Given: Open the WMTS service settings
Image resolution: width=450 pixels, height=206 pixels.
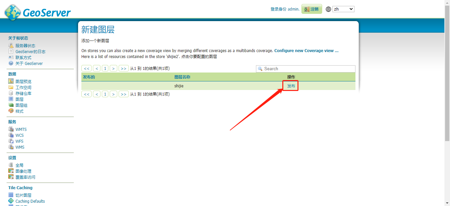Looking at the screenshot, I should pyautogui.click(x=20, y=129).
